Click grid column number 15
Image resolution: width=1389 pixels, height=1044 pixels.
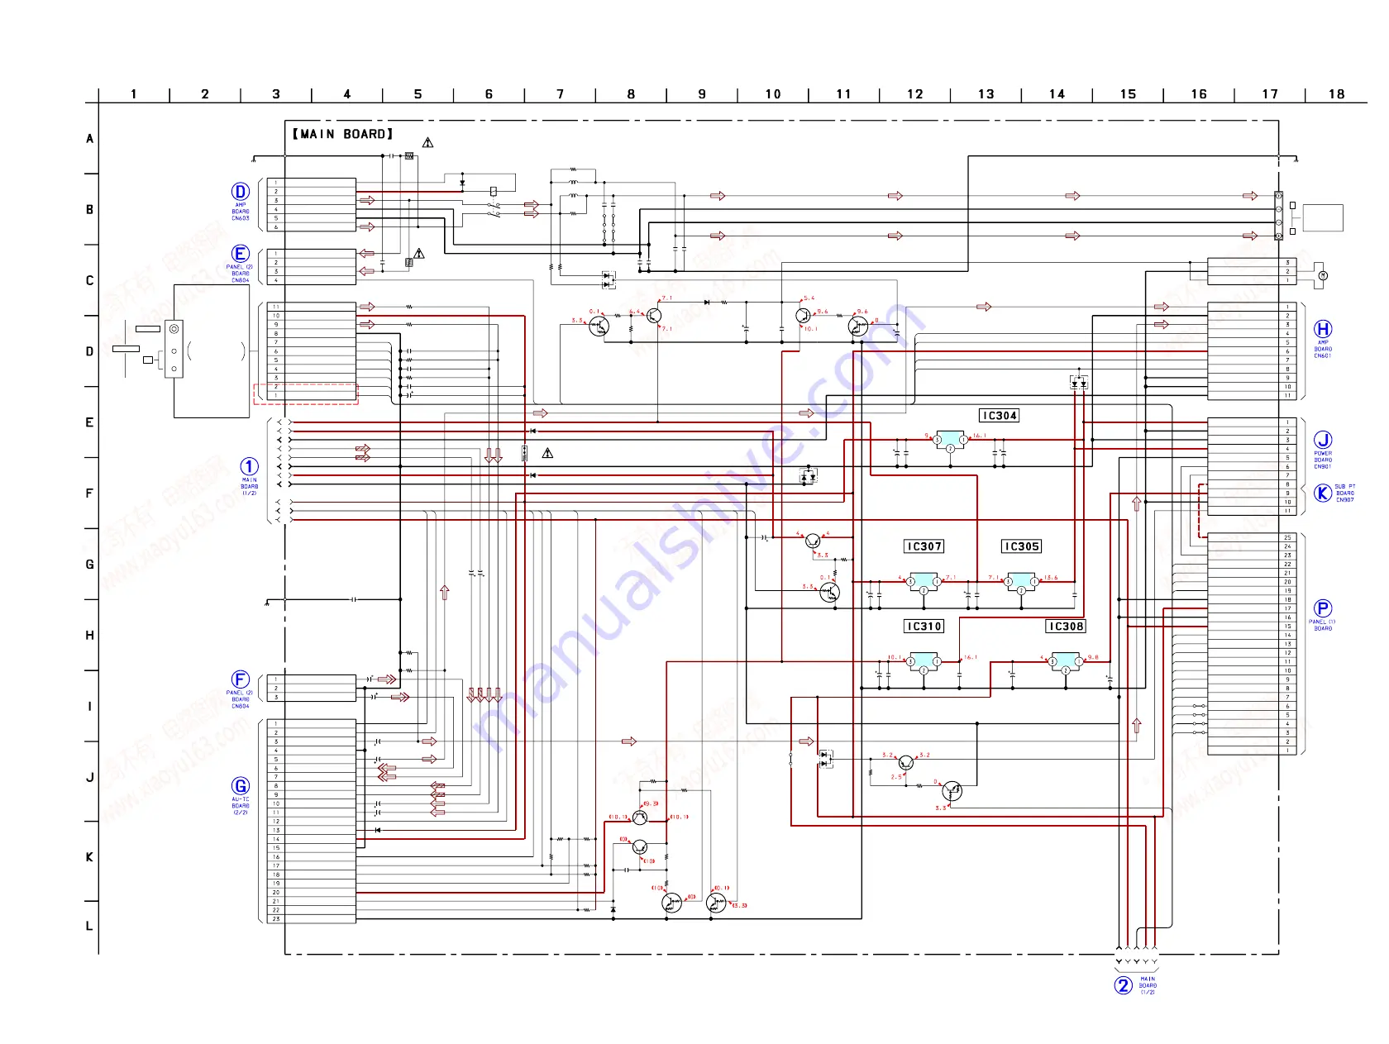click(x=1129, y=94)
